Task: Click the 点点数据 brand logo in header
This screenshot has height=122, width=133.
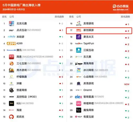Action: [120, 6]
